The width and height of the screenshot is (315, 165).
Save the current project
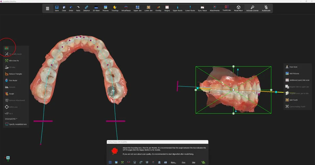tap(57, 8)
